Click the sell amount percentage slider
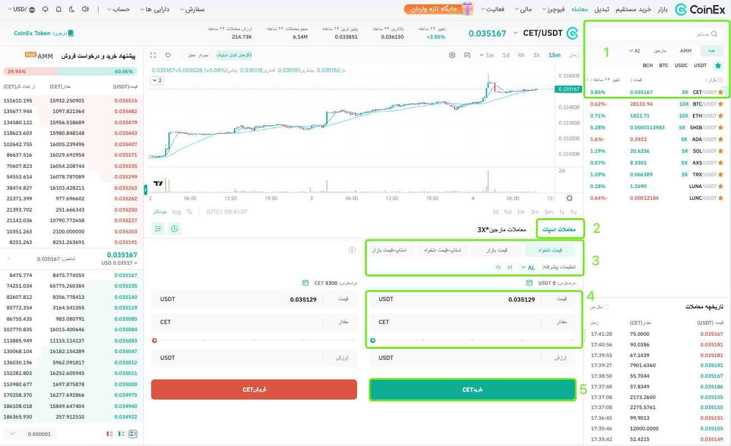The image size is (731, 446). coord(254,340)
